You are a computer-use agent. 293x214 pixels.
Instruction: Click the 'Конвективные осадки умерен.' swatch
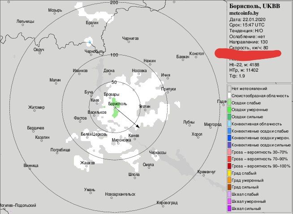229,138
